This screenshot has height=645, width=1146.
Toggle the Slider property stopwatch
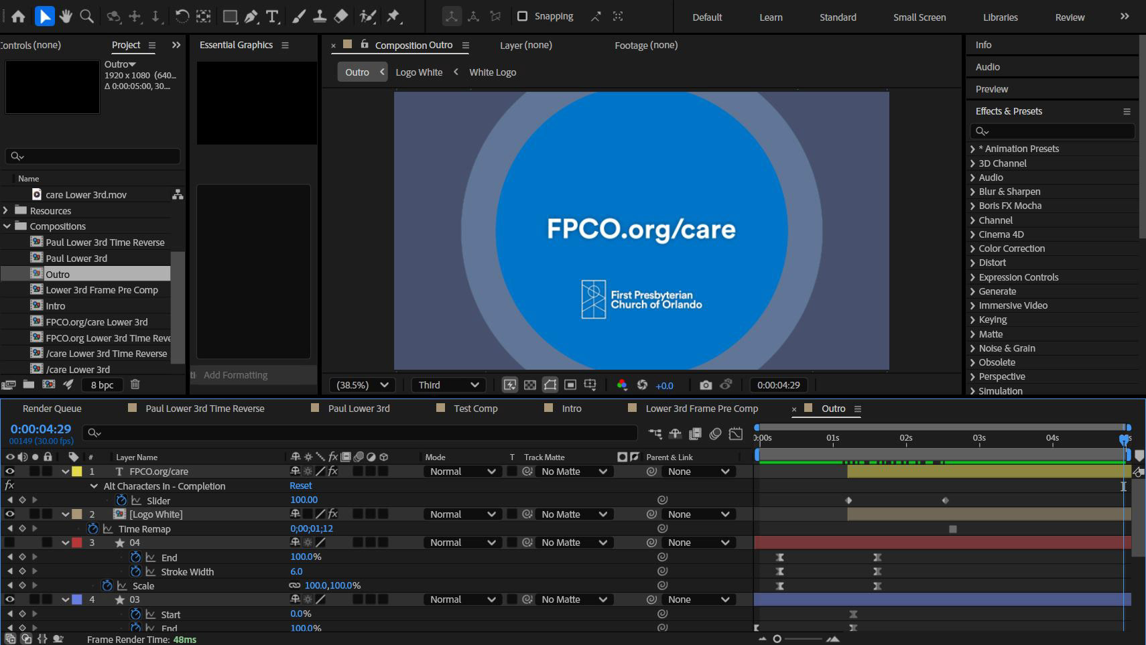(121, 500)
